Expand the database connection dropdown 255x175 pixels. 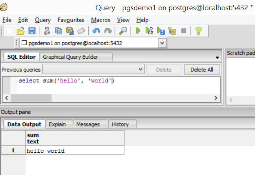(x=162, y=43)
